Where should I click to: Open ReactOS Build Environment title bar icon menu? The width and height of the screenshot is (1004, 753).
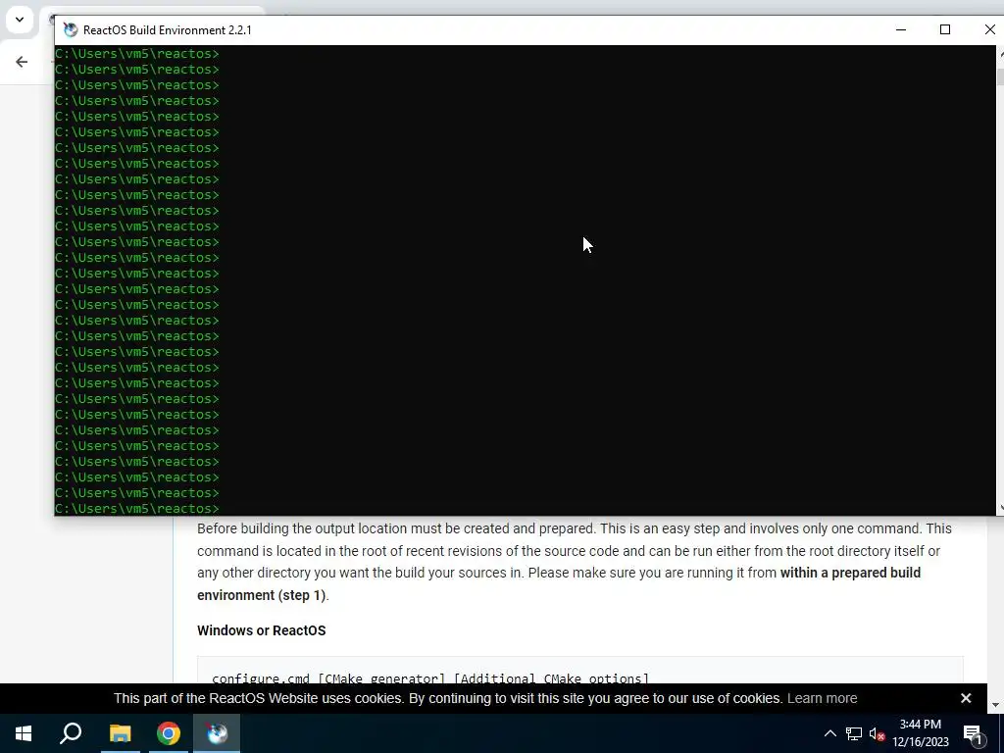(71, 30)
